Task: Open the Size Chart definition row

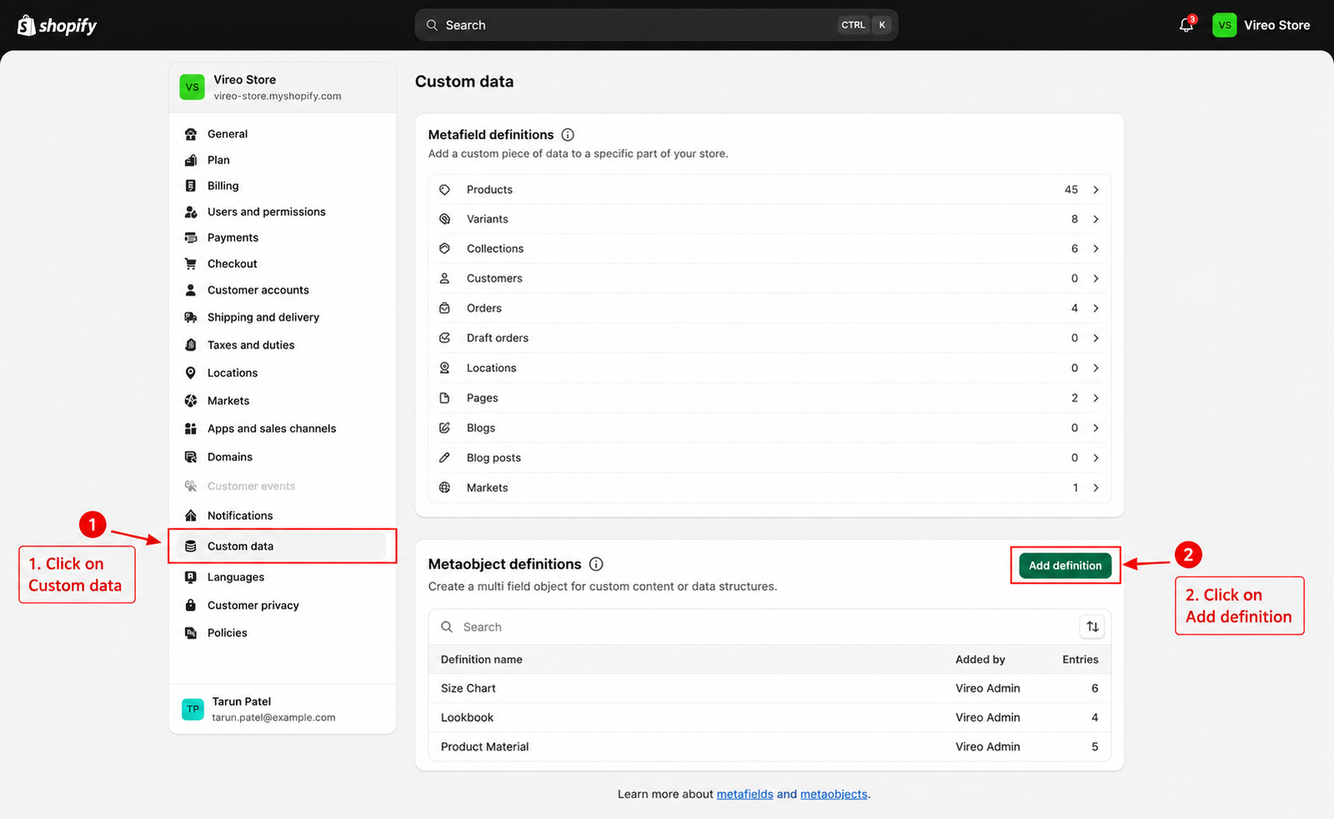Action: (x=769, y=688)
